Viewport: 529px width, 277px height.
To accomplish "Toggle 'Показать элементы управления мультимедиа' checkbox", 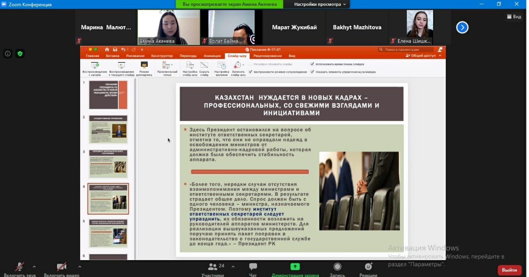I will 312,72.
